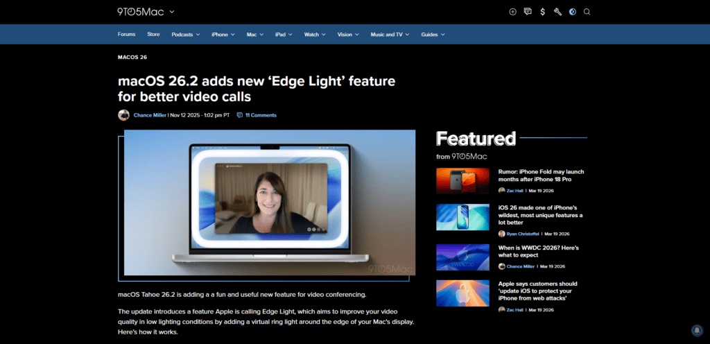This screenshot has width=710, height=344.
Task: Click the MacBook Edge Light hero image
Action: point(270,203)
